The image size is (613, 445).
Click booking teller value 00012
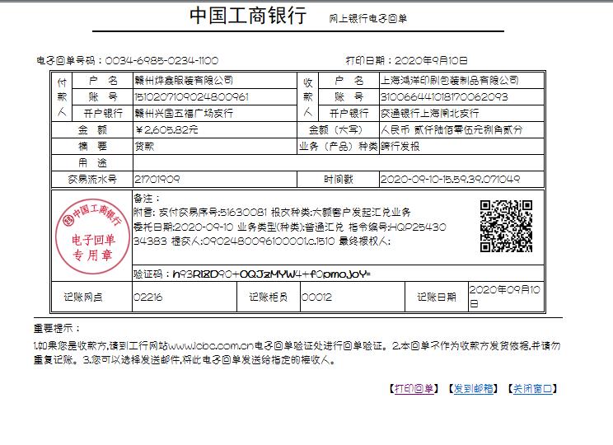pyautogui.click(x=316, y=297)
